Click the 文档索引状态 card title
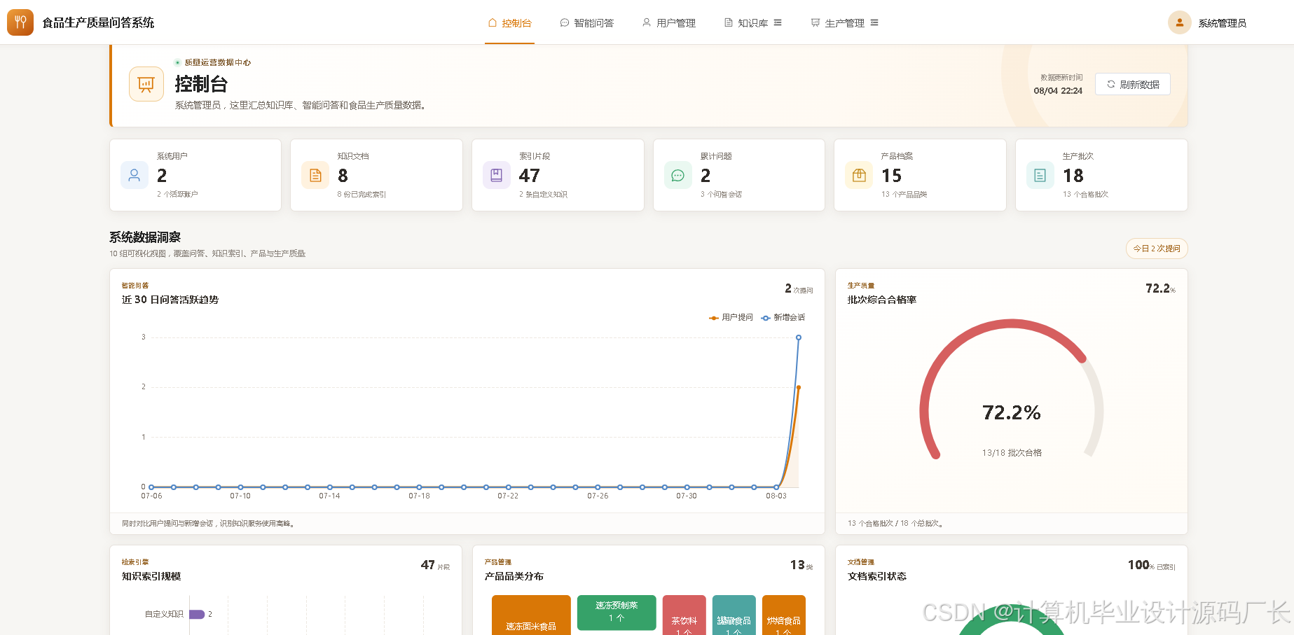 click(x=877, y=576)
